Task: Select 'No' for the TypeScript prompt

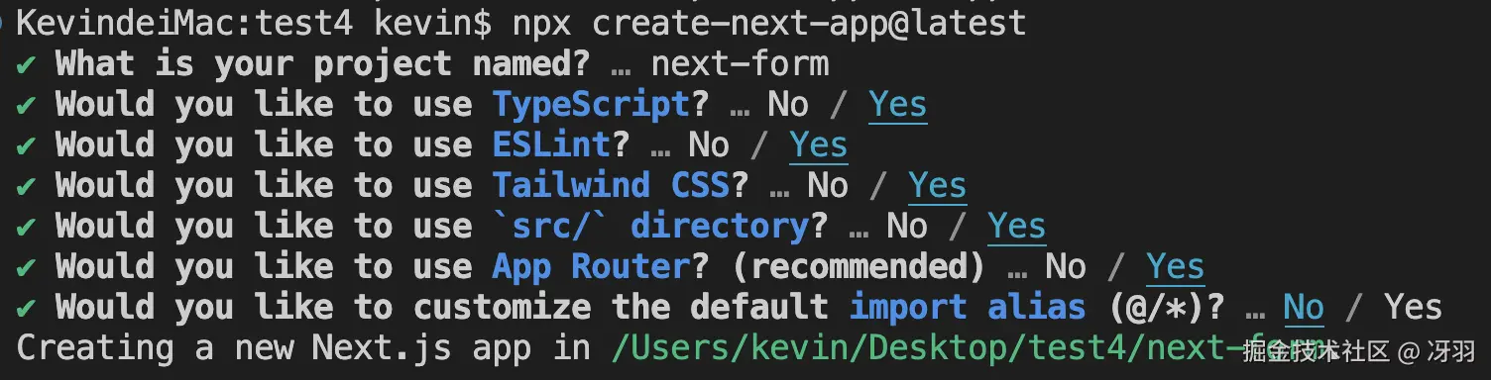Action: point(788,104)
